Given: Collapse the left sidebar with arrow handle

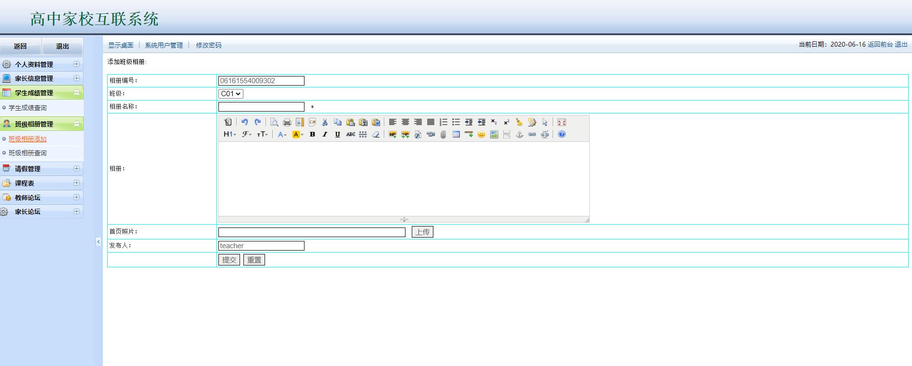Looking at the screenshot, I should coord(98,242).
